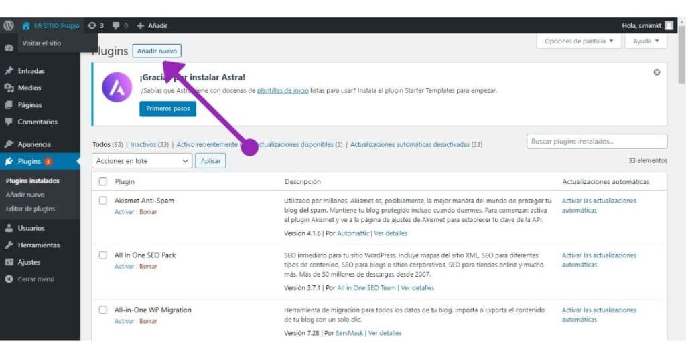Screen dimensions: 686x357
Task: Open the comments bubble icon in the admin bar
Action: pos(116,26)
